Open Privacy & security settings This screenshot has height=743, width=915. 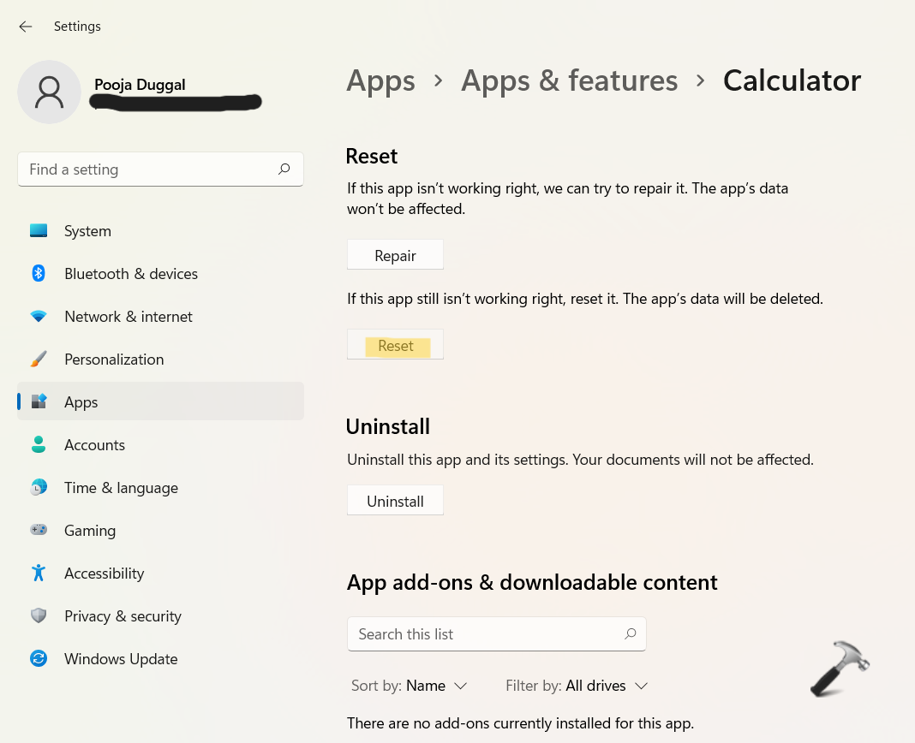pos(123,616)
